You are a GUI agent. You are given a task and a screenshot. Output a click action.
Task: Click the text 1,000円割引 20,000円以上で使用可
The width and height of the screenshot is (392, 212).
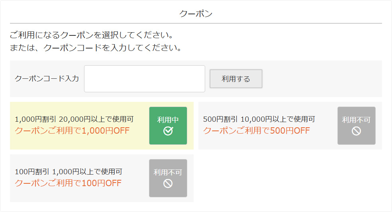click(74, 119)
